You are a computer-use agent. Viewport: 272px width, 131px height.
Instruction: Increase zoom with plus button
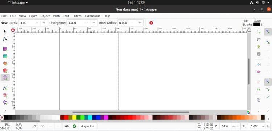point(238,126)
